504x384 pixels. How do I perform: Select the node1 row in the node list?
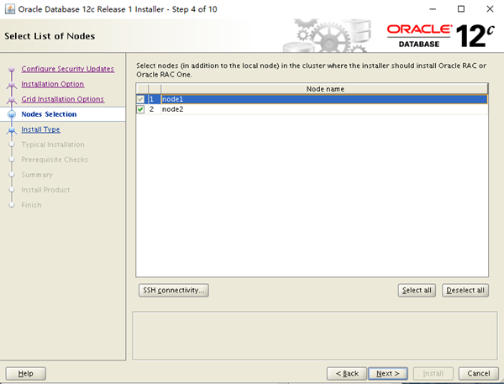tap(312, 99)
